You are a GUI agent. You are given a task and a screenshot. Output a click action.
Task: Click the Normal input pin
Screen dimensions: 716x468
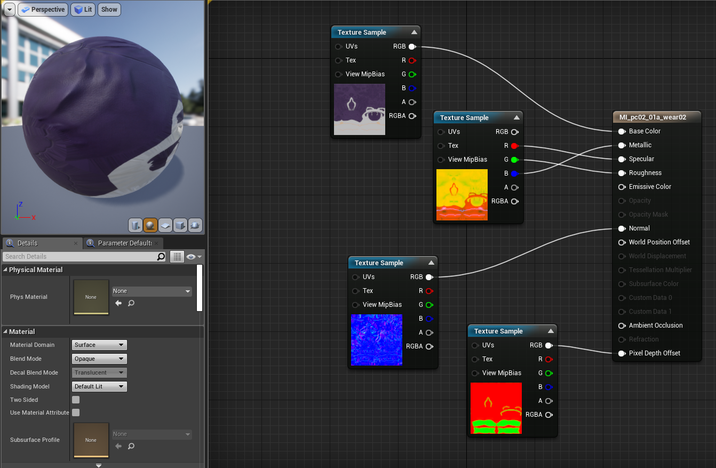coord(622,228)
